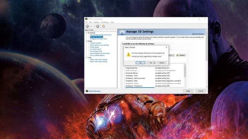Open the Antialiasing - Gamma correction setting value

[162, 78]
